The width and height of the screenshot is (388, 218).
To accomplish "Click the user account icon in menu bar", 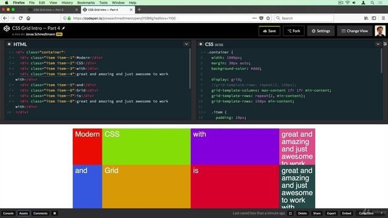I will (364, 2).
